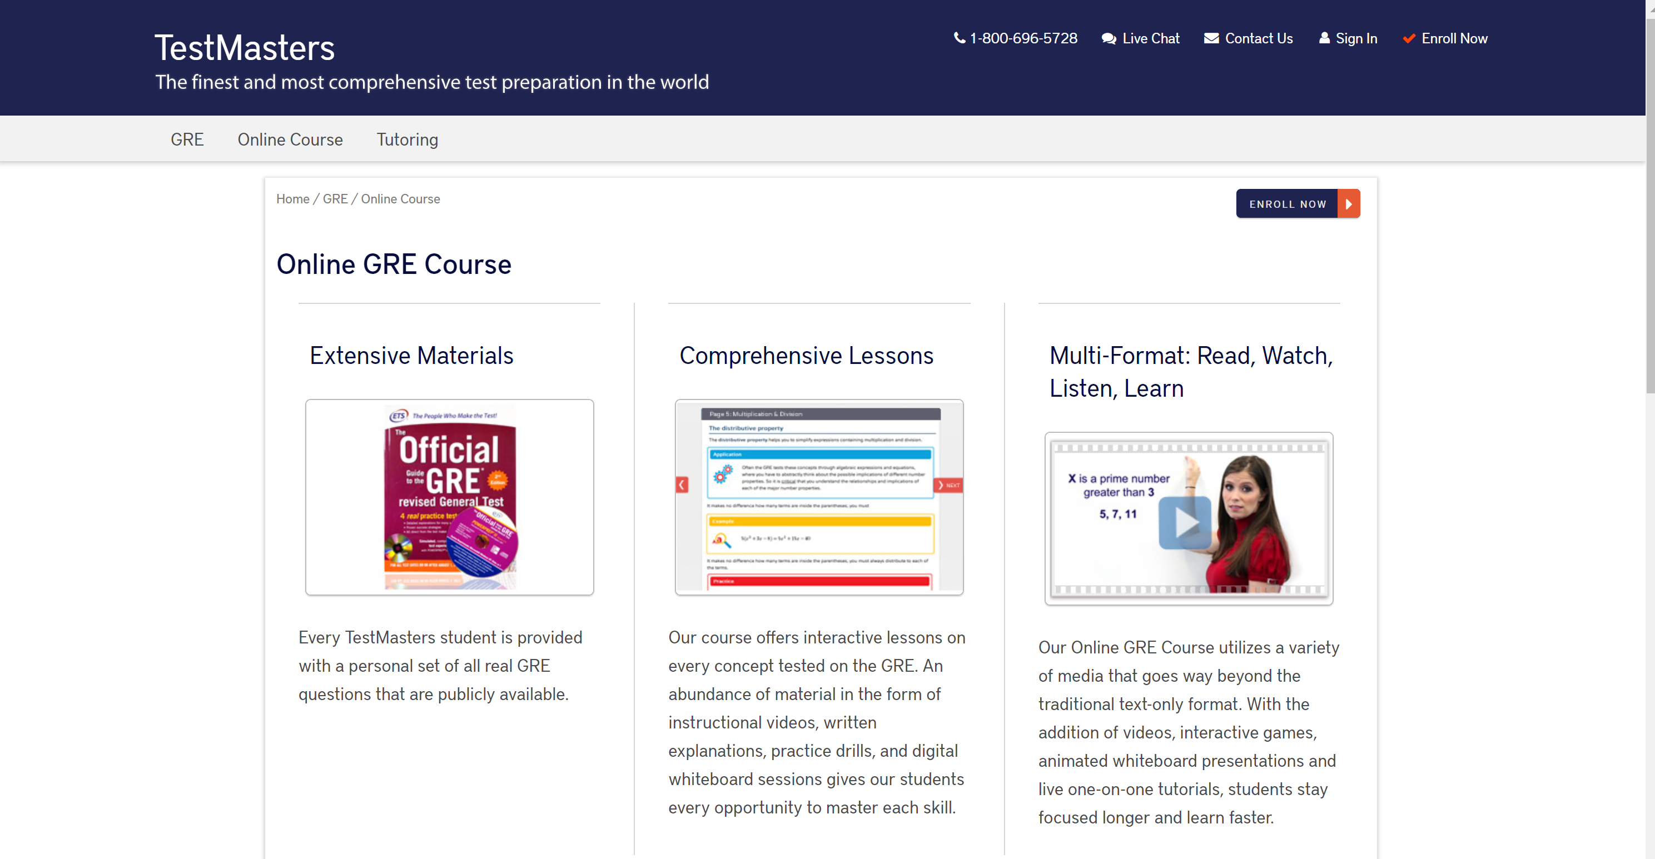
Task: Click the Contact Us envelope icon
Action: point(1211,38)
